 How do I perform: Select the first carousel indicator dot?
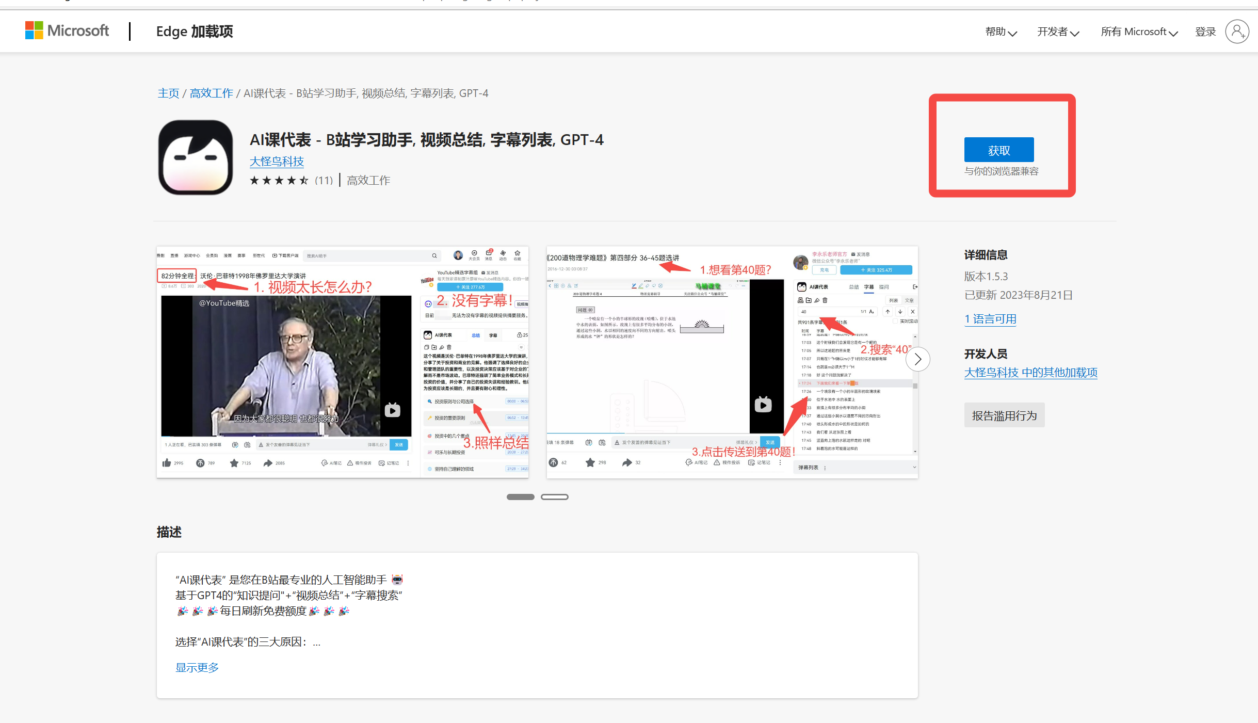(x=520, y=497)
